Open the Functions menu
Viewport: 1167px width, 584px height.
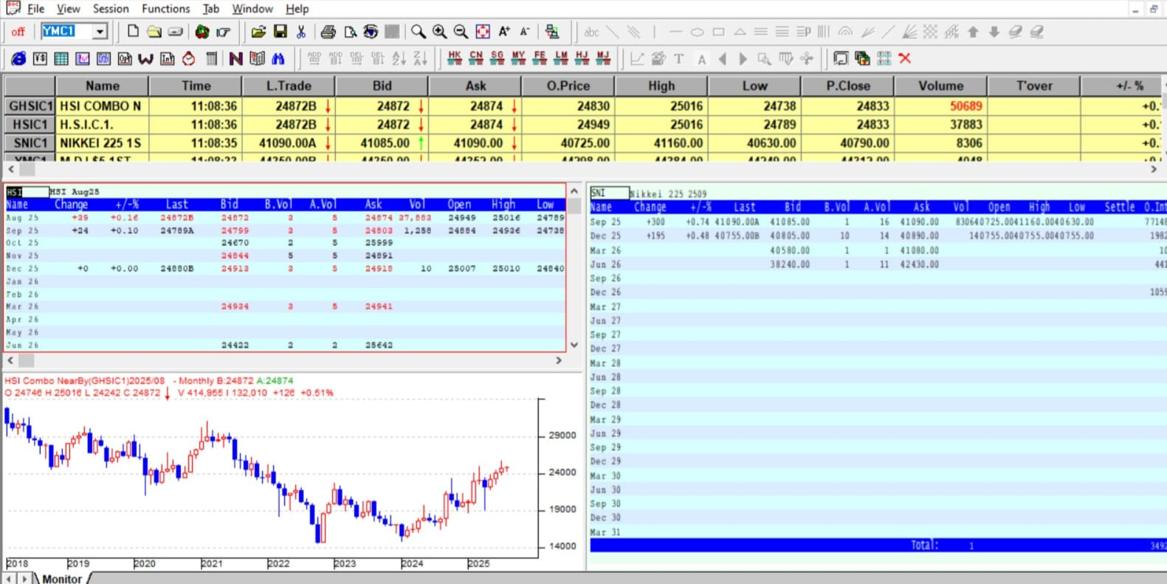[165, 9]
